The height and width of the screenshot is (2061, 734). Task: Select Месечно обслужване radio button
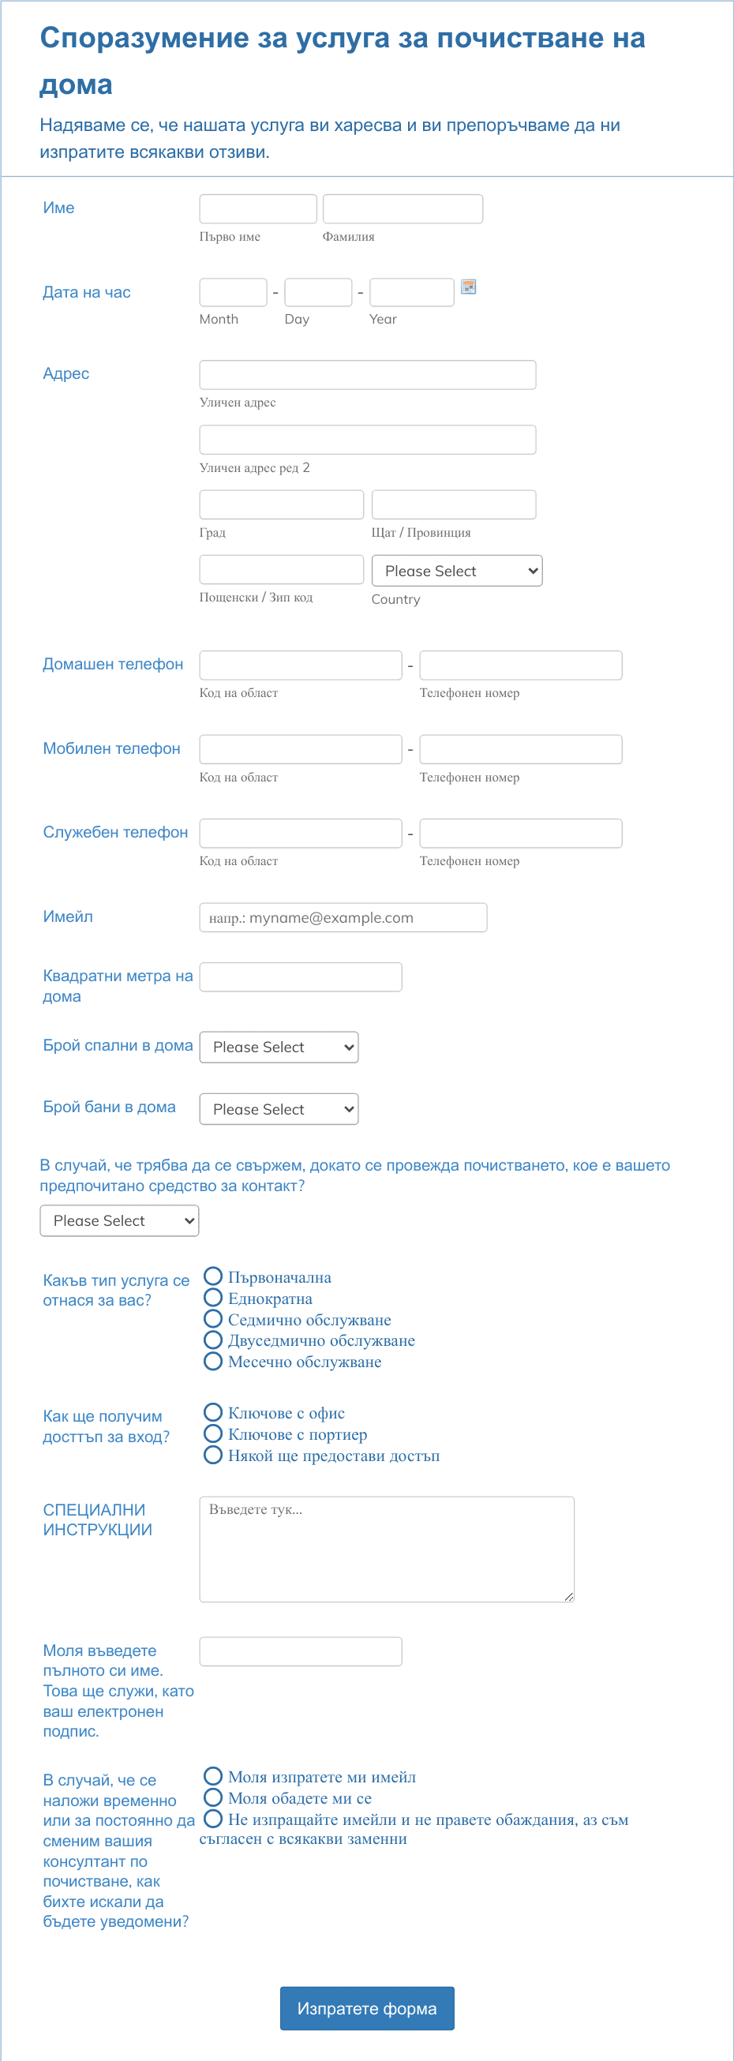tap(212, 1361)
